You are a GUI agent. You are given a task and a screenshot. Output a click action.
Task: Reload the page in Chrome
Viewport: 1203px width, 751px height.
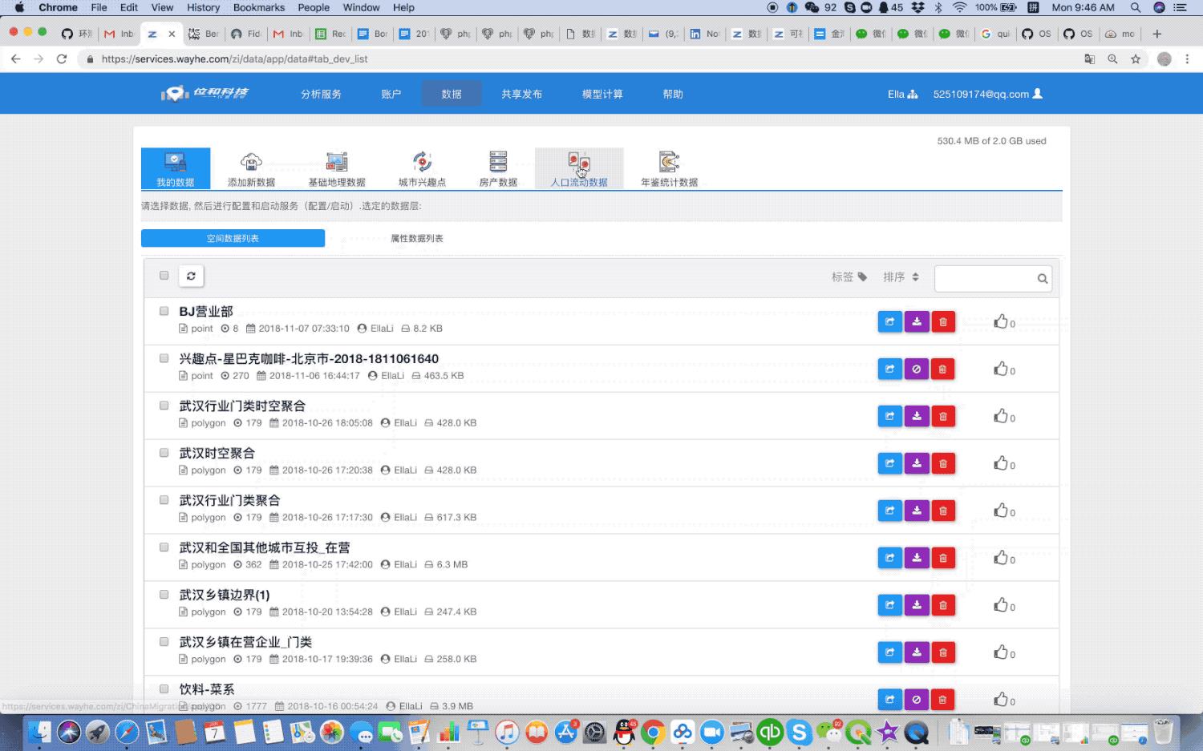(x=62, y=59)
